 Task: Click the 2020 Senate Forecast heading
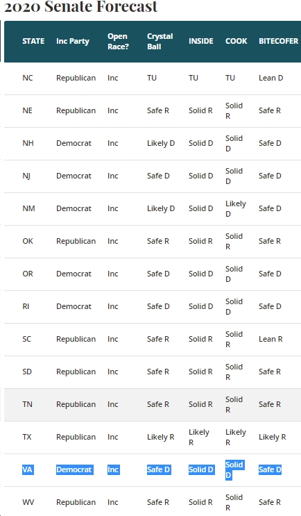tap(81, 6)
